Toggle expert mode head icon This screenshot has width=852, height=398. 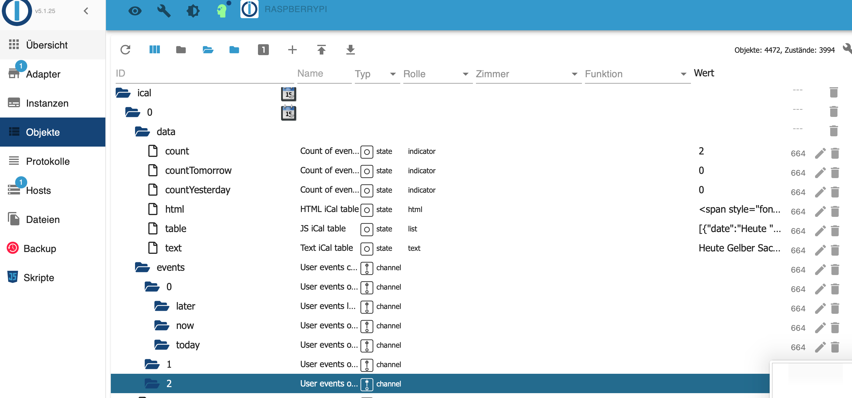[x=222, y=11]
